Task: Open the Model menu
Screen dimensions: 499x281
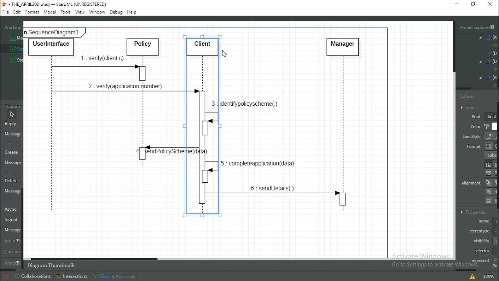Action: coord(50,12)
